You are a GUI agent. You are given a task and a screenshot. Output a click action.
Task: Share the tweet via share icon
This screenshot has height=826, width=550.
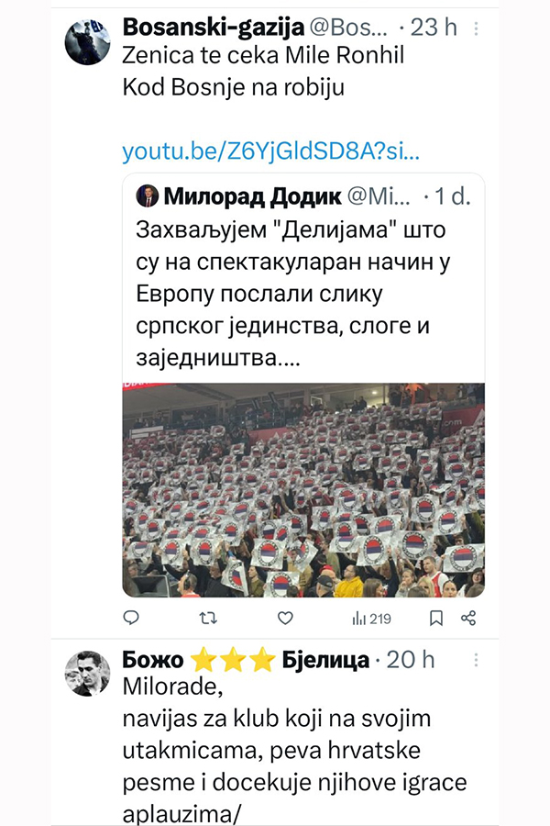468,618
